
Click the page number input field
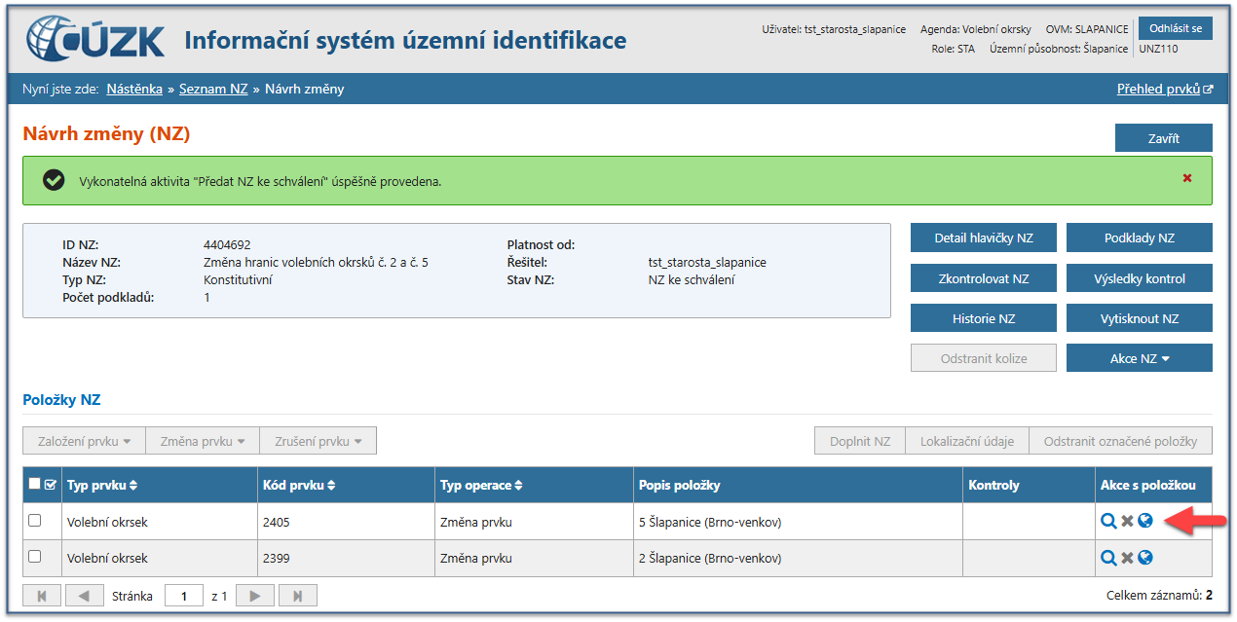point(183,596)
